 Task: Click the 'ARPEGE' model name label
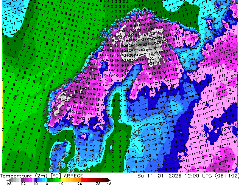click(x=73, y=176)
